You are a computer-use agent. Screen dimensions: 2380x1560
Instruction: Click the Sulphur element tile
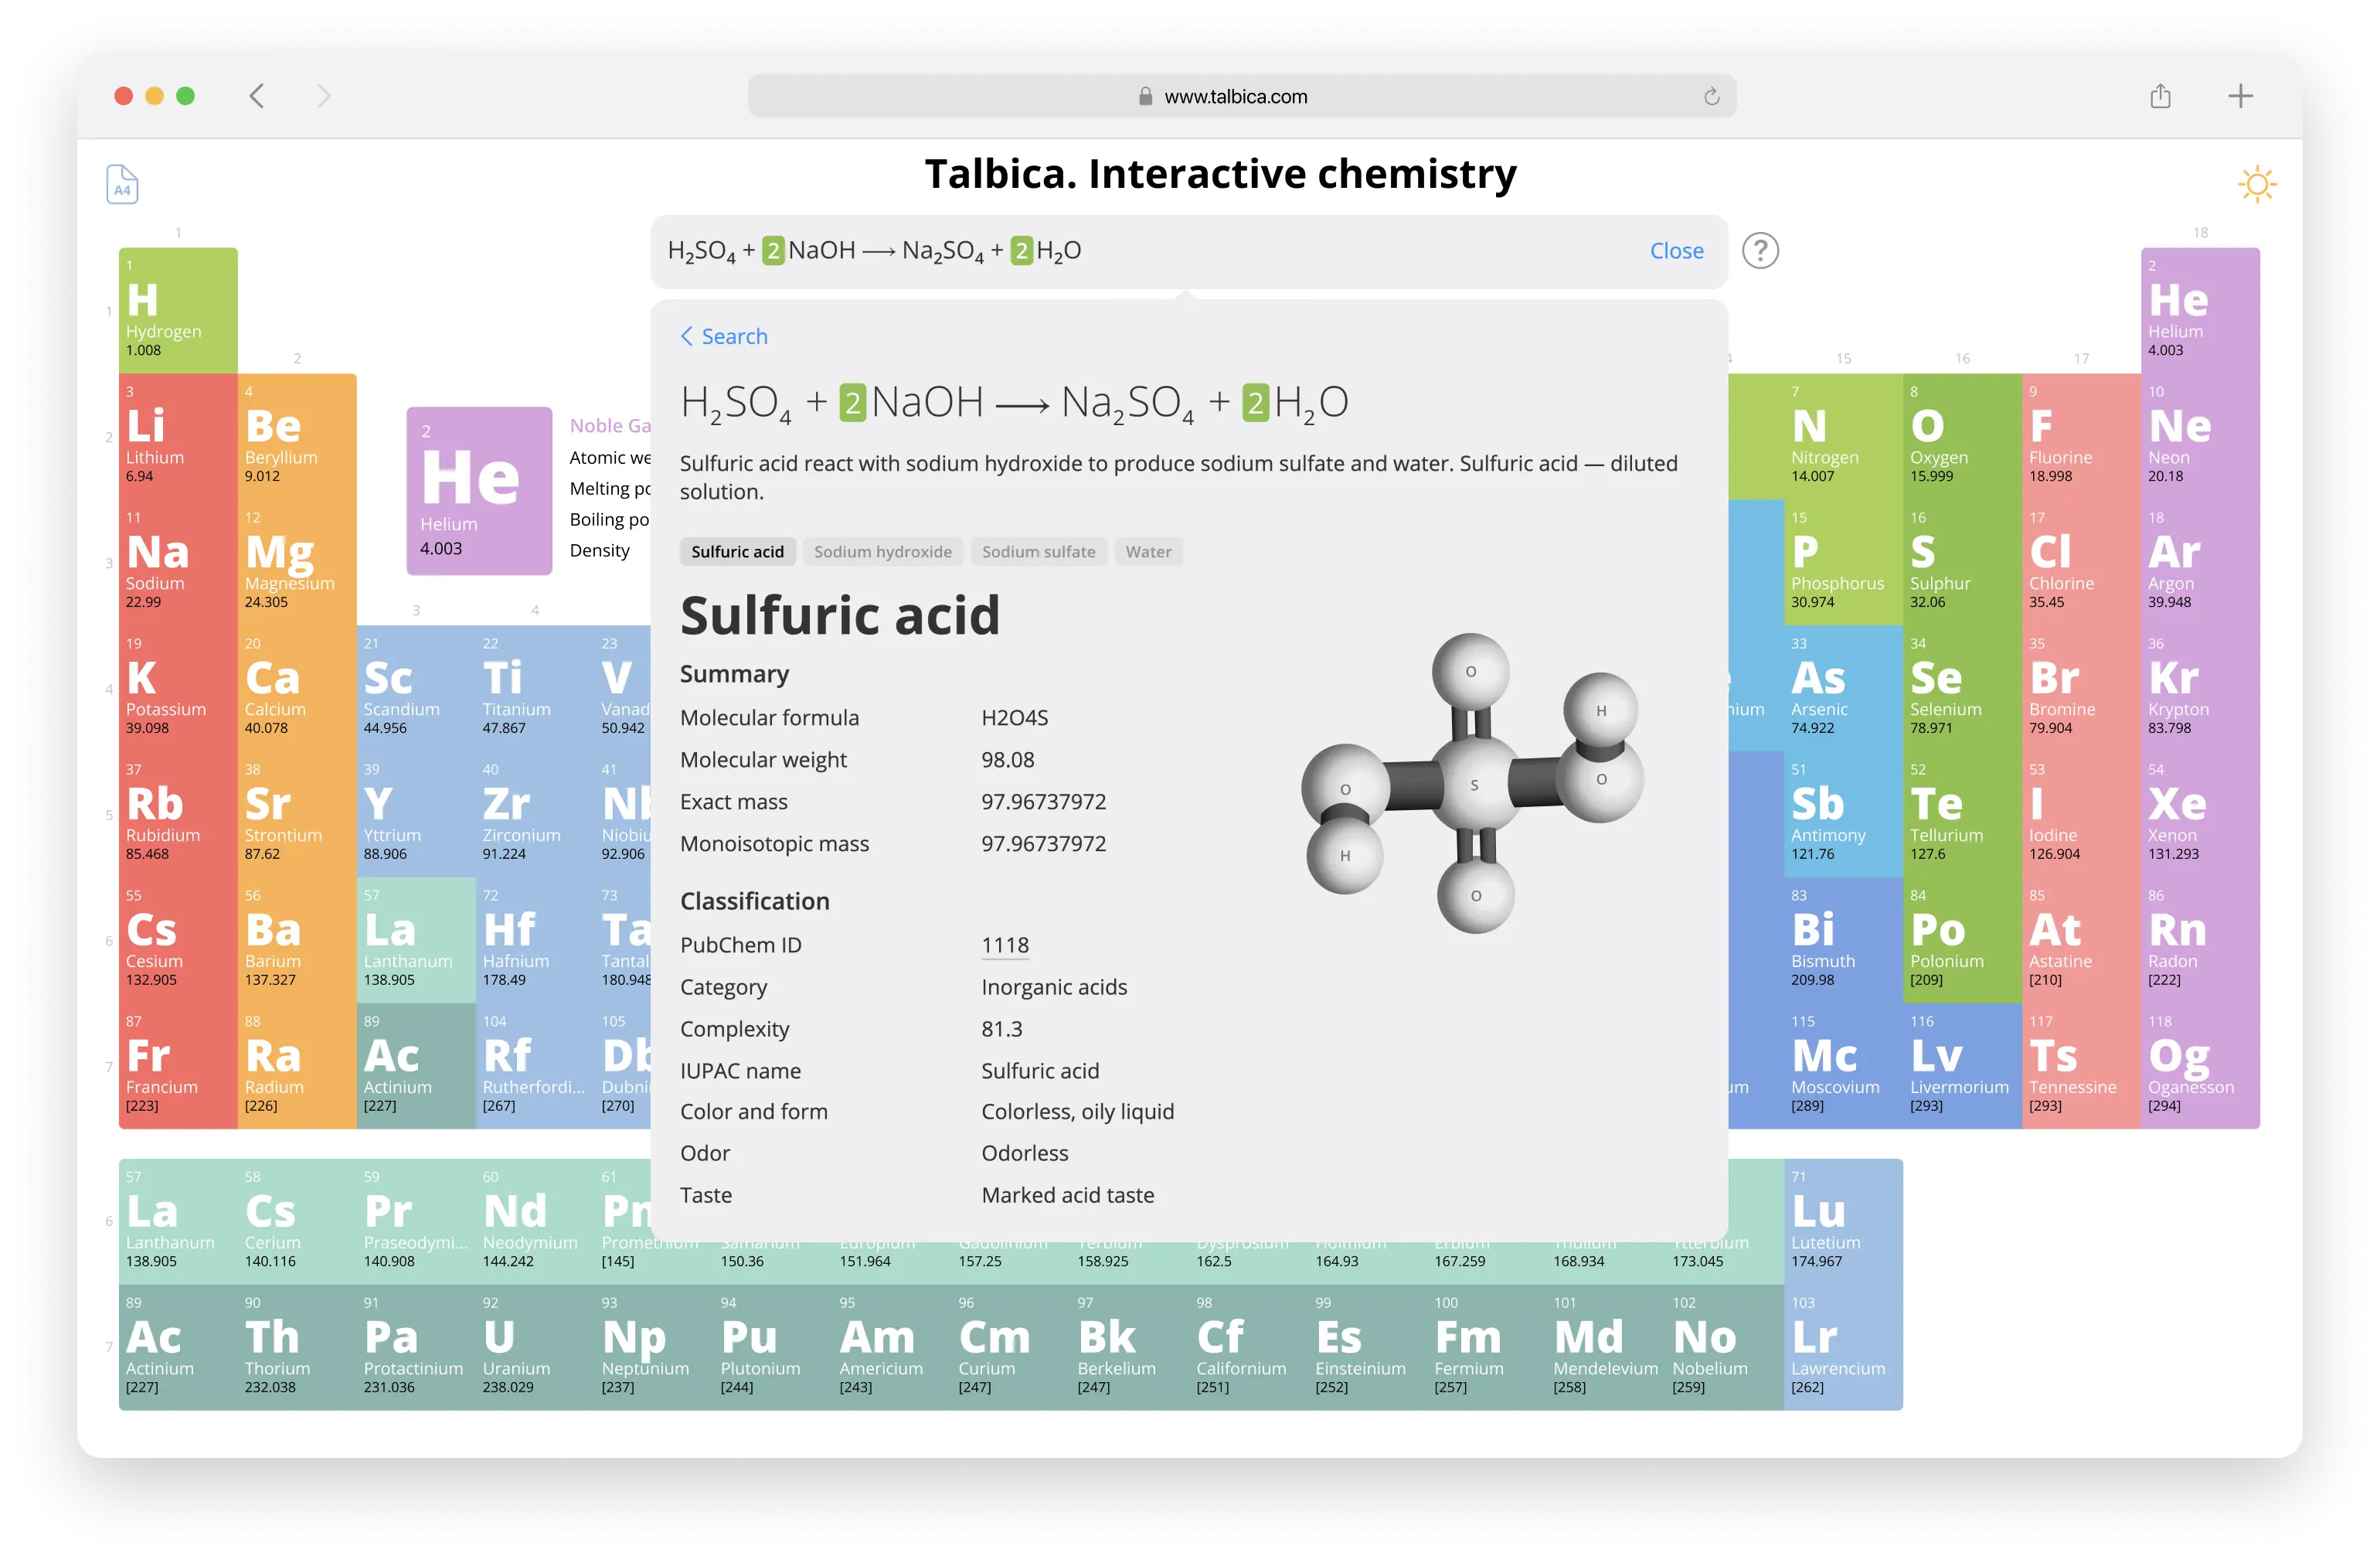(1962, 562)
